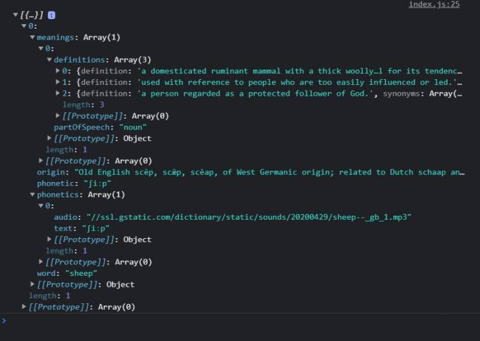Expand [[Prototype]]: Object below phonetics text
Viewport: 480px width, 341px height.
click(51, 239)
